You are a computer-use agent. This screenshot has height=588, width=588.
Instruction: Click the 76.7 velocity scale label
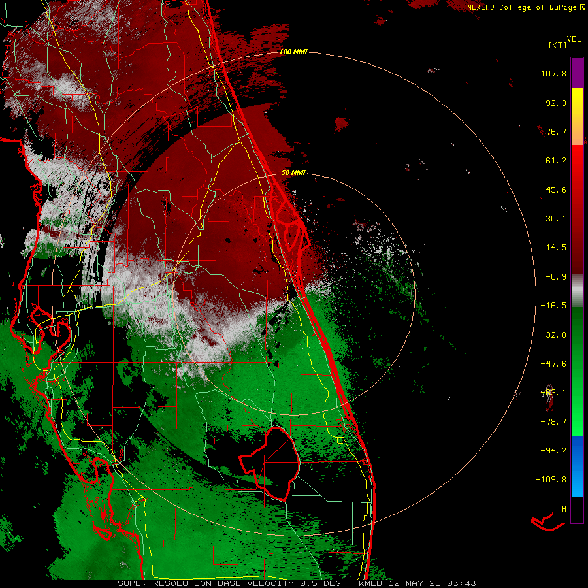click(556, 131)
